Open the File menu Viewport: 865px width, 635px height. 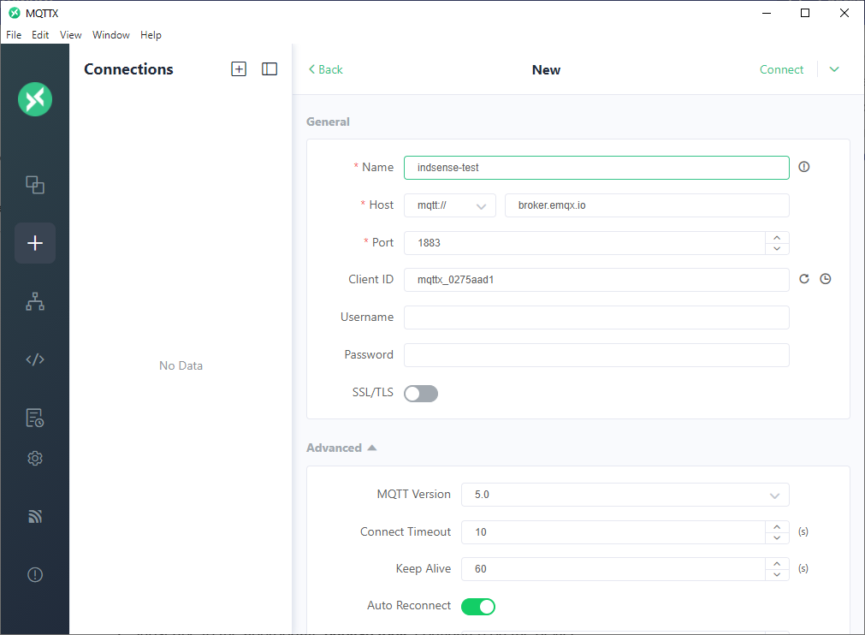click(x=14, y=35)
